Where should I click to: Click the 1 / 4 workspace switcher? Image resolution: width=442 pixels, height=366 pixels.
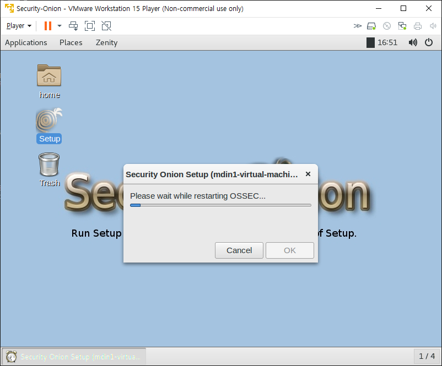427,357
